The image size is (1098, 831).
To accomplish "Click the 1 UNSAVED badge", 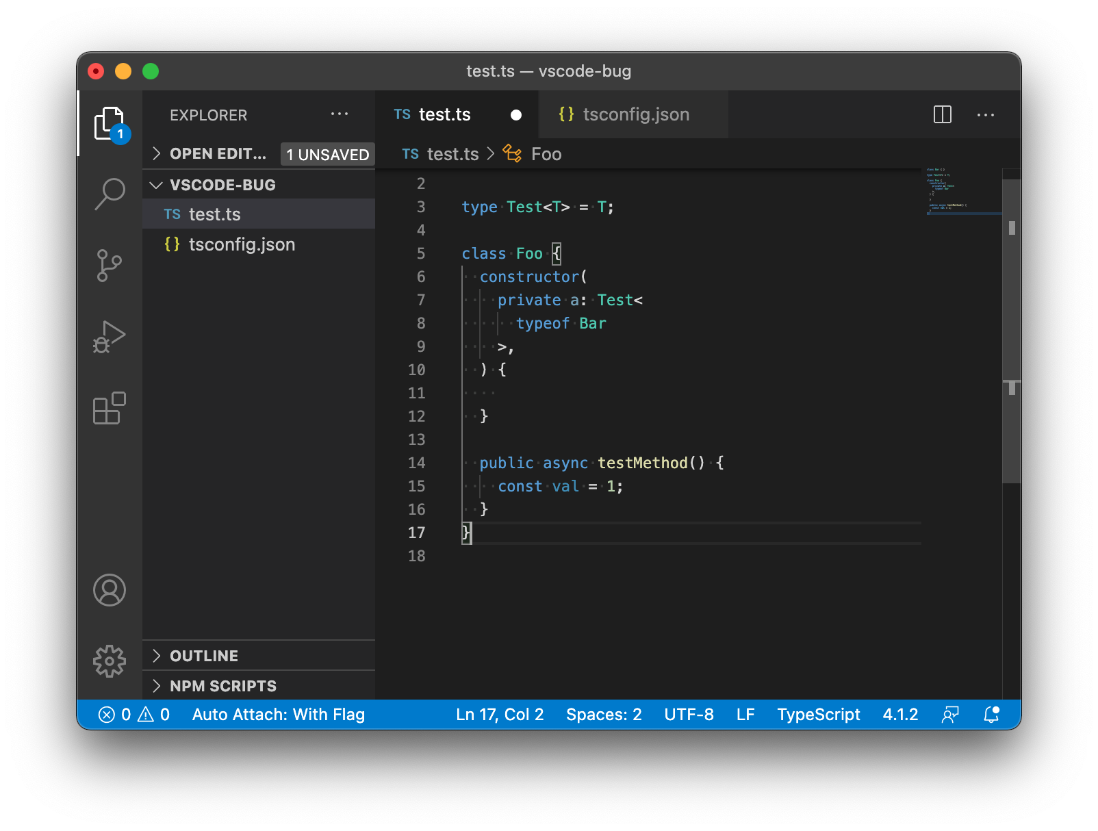I will tap(328, 155).
